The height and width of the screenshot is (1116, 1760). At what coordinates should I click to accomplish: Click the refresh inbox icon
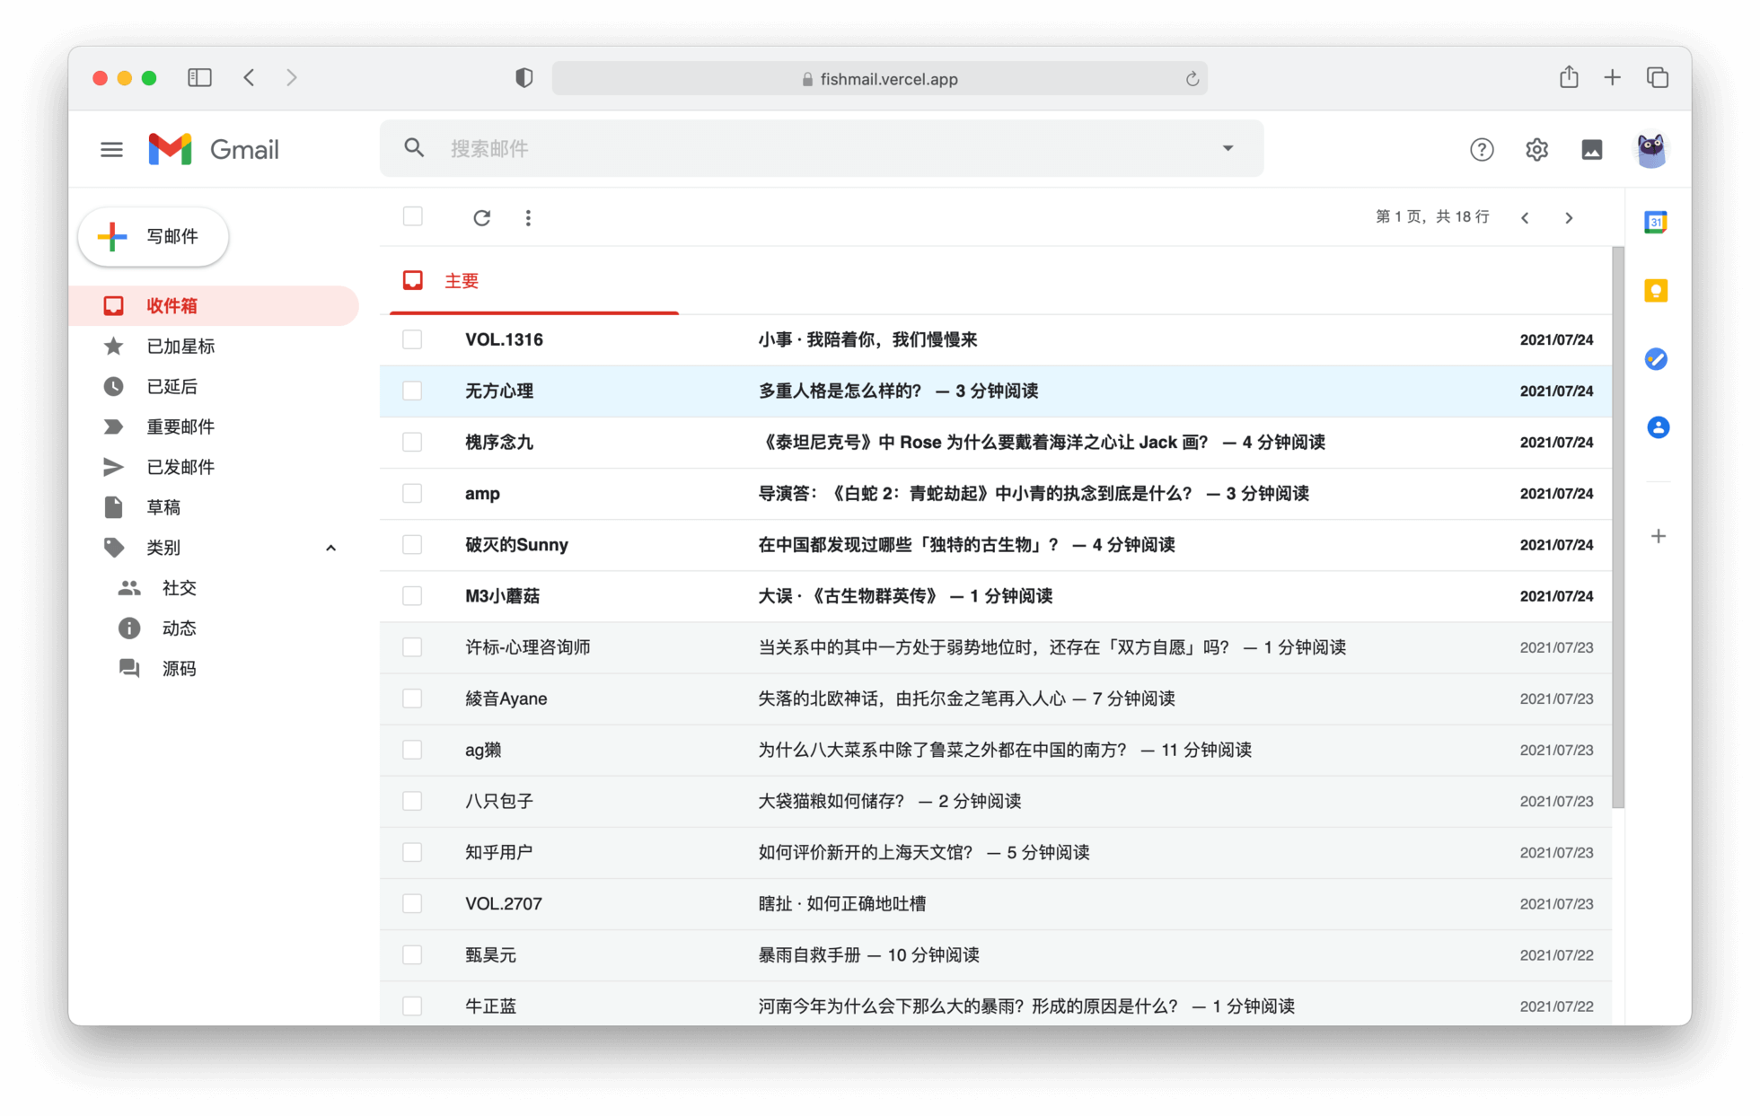(x=481, y=217)
